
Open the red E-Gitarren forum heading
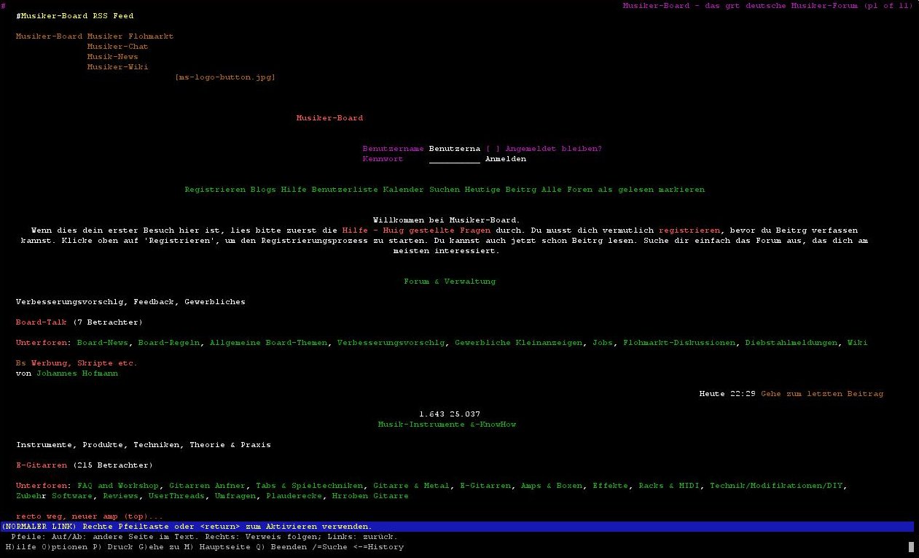(x=41, y=465)
